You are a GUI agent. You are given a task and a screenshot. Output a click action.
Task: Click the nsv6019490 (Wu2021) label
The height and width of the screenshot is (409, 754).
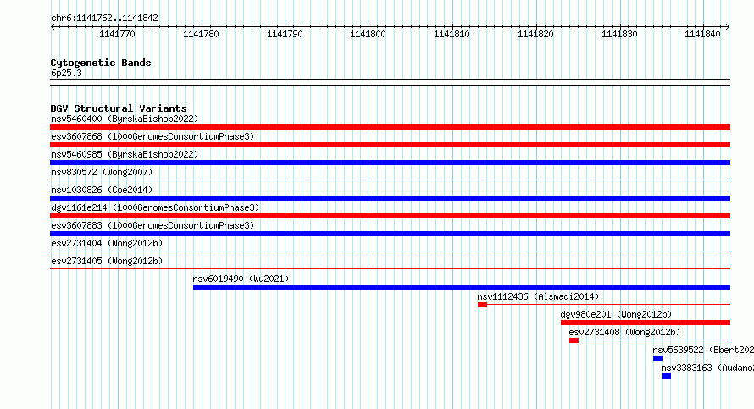point(241,279)
